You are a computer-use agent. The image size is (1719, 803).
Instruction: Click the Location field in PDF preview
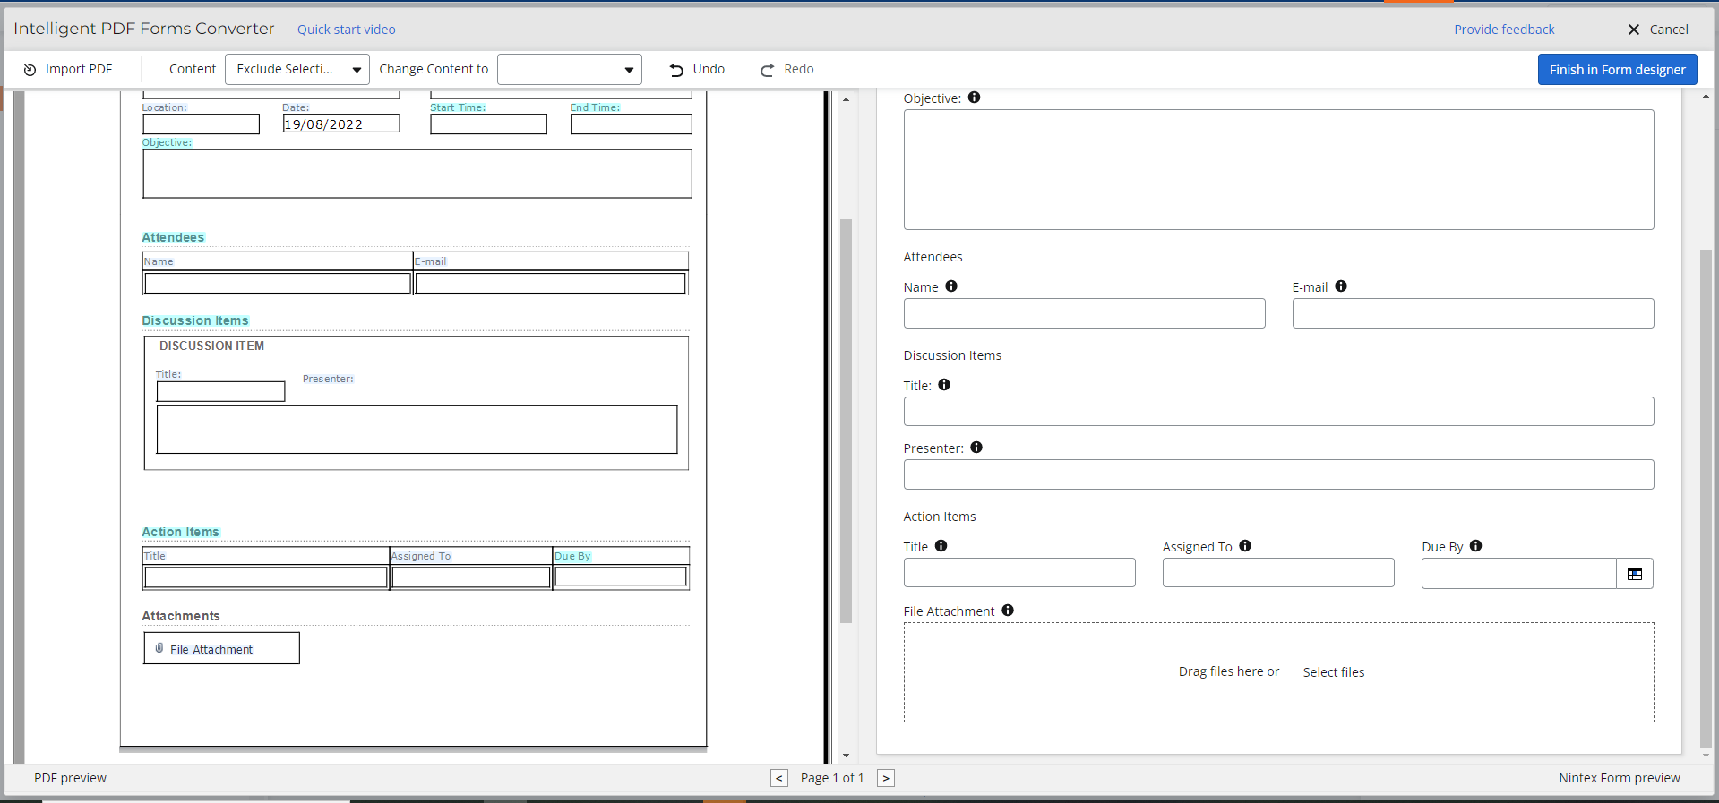(x=201, y=124)
